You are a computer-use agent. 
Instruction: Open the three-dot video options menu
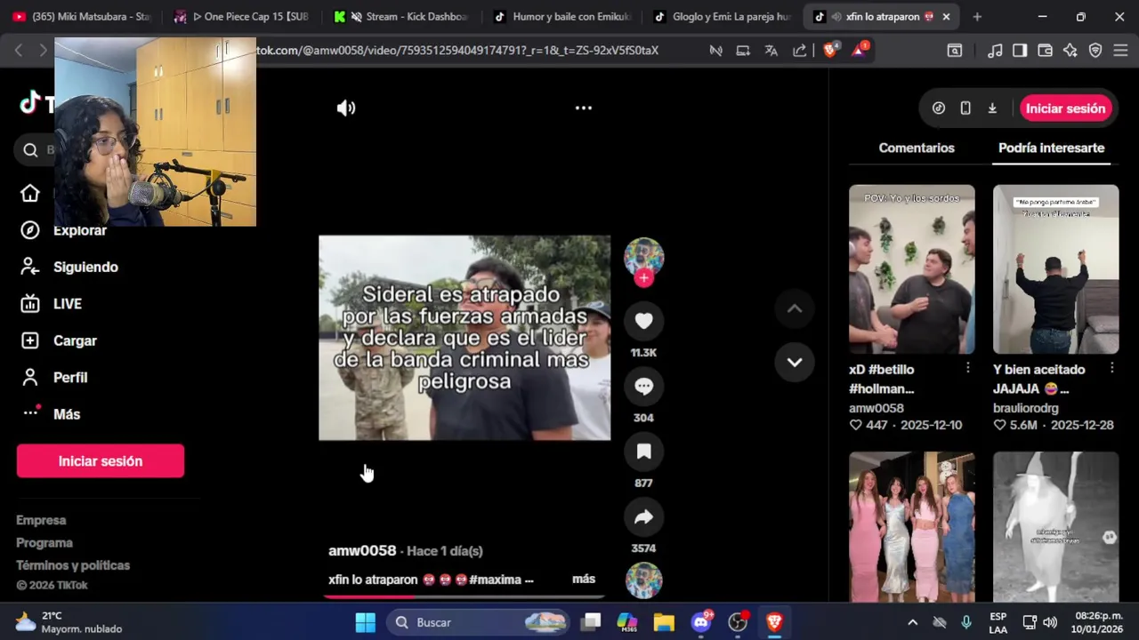pos(584,108)
